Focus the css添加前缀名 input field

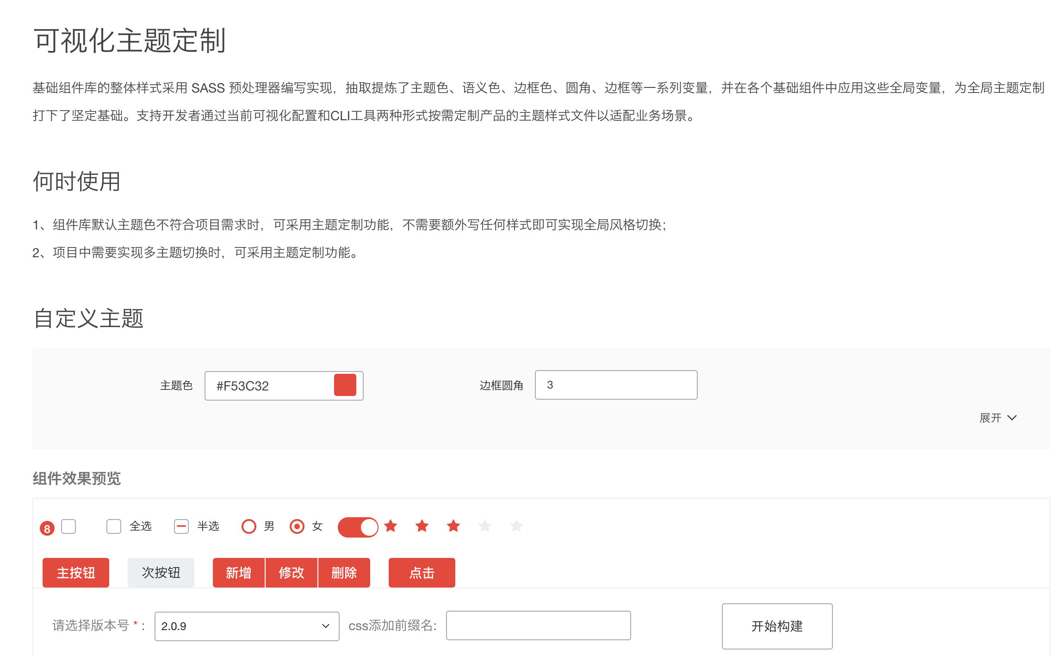(538, 625)
